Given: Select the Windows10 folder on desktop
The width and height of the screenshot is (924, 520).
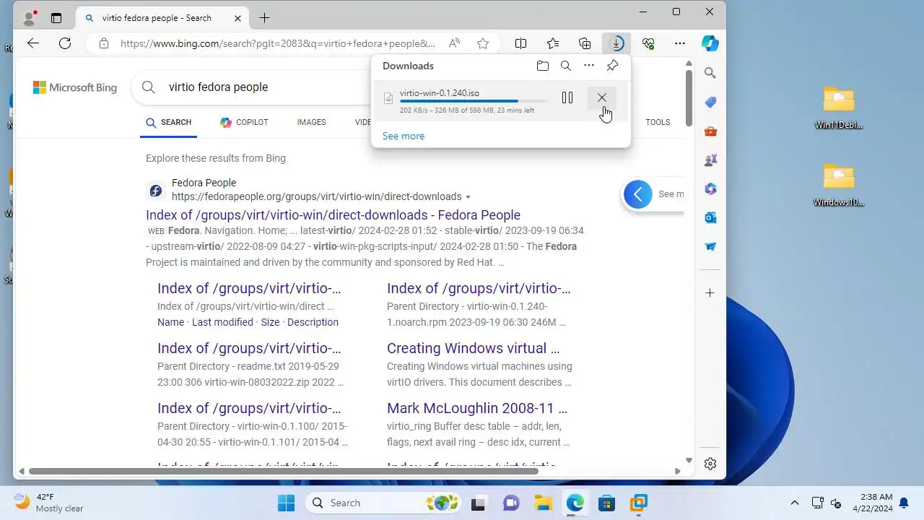Looking at the screenshot, I should click(x=838, y=185).
